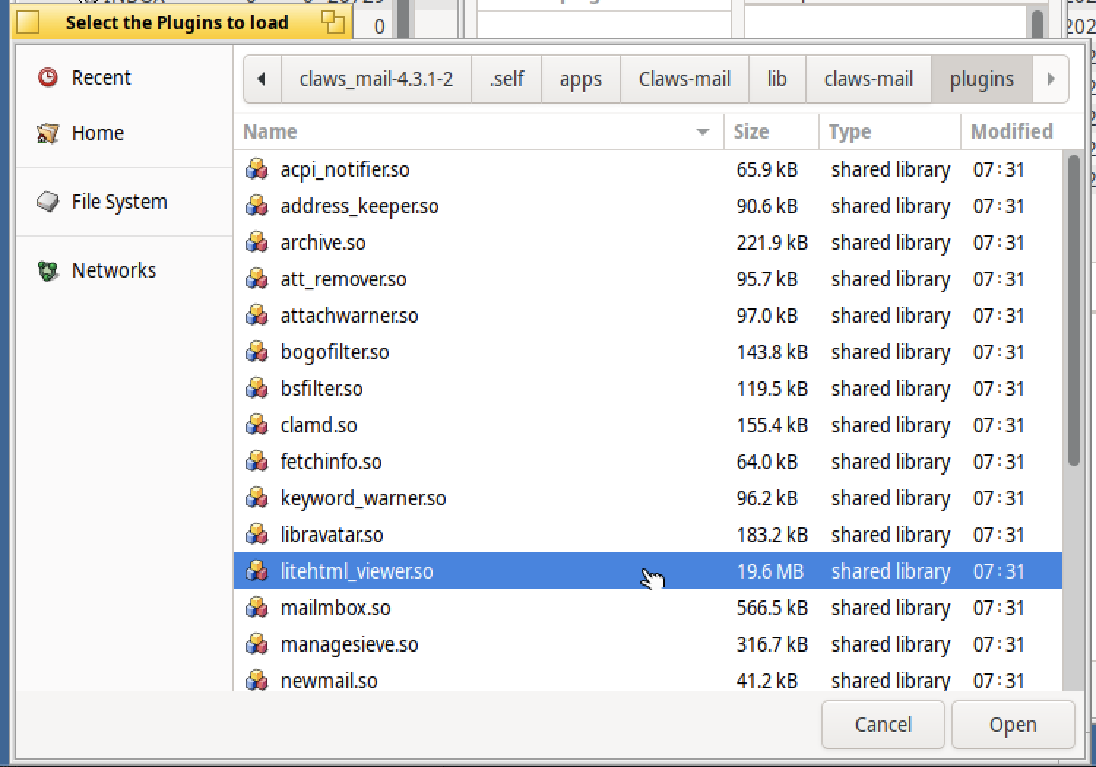This screenshot has height=767, width=1096.
Task: Click the Networks icon in sidebar
Action: point(48,271)
